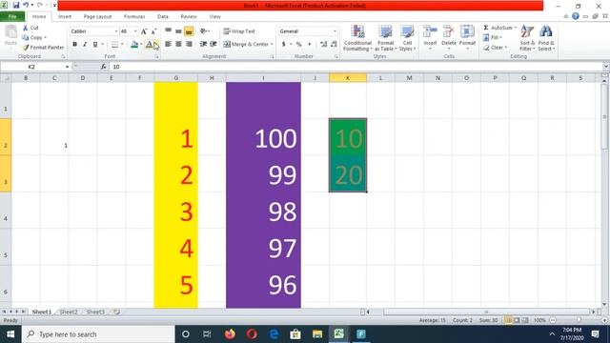Click the Sort & Filter icon
This screenshot has width=610, height=343.
click(x=527, y=31)
